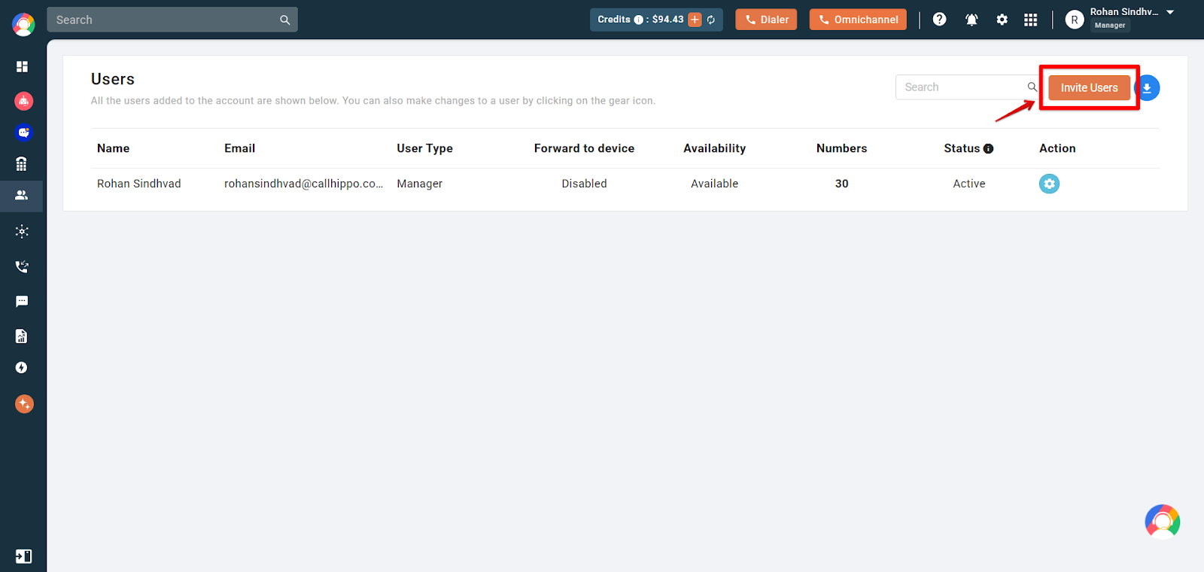Screen dimensions: 1204x572
Task: Open the Dialer button
Action: click(766, 20)
